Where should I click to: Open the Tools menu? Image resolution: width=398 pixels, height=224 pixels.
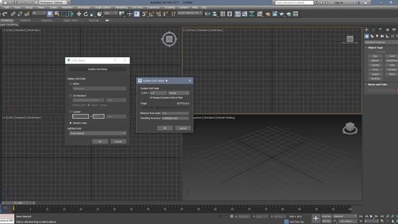pos(17,7)
